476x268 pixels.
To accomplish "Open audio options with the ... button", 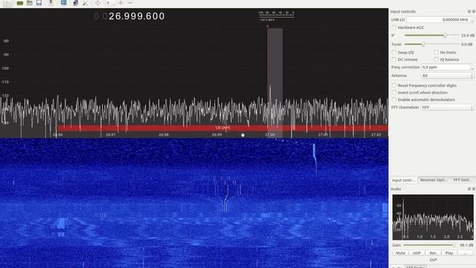I will tap(466, 253).
